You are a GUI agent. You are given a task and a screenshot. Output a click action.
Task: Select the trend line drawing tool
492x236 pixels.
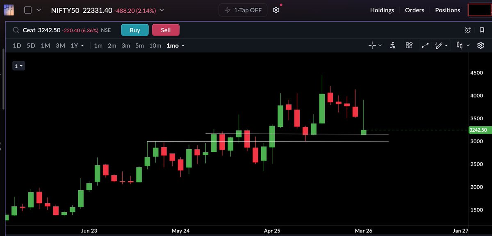coord(425,45)
